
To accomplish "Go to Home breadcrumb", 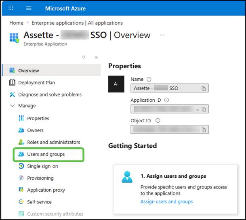I will (16, 23).
